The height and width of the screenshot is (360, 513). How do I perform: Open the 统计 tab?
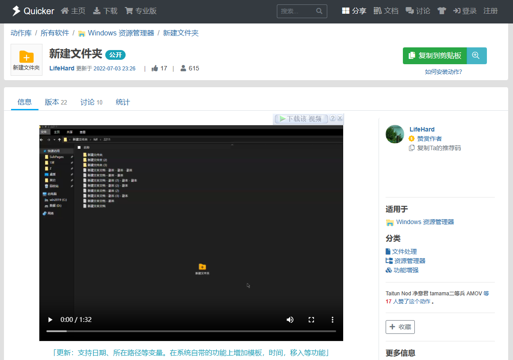(123, 102)
